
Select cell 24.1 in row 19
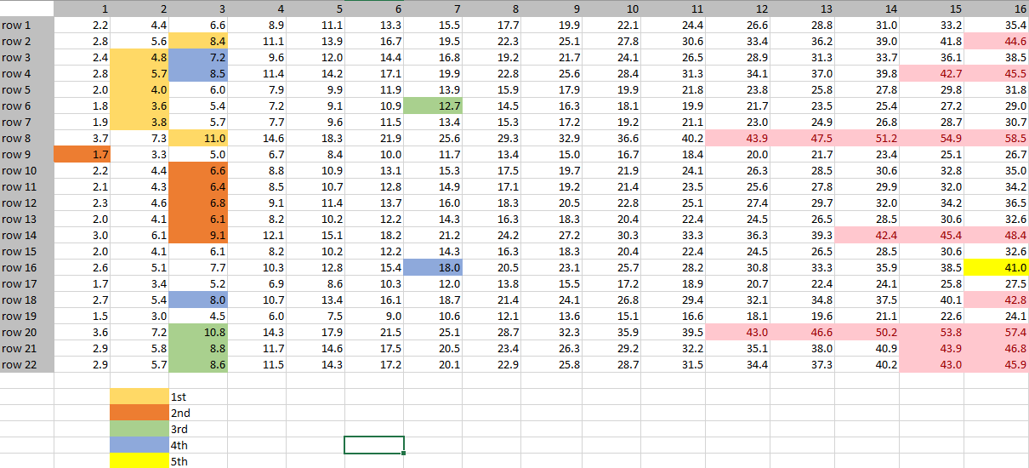tap(997, 316)
